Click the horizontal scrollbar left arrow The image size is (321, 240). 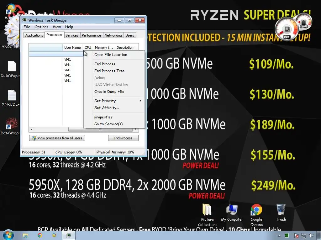[x=31, y=129]
